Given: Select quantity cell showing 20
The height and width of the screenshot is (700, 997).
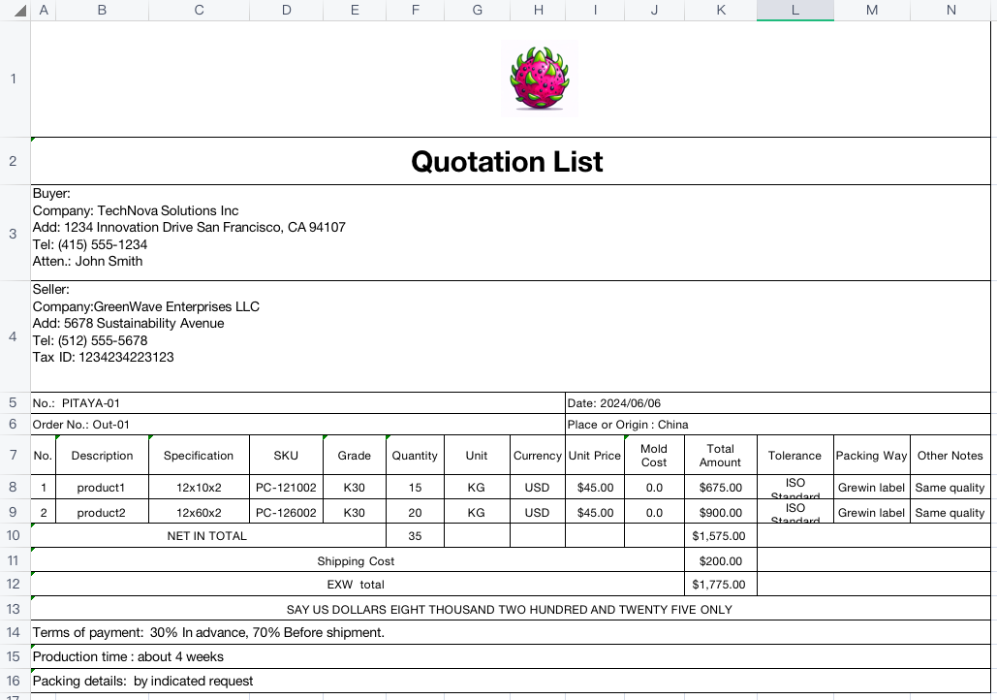Looking at the screenshot, I should 415,512.
